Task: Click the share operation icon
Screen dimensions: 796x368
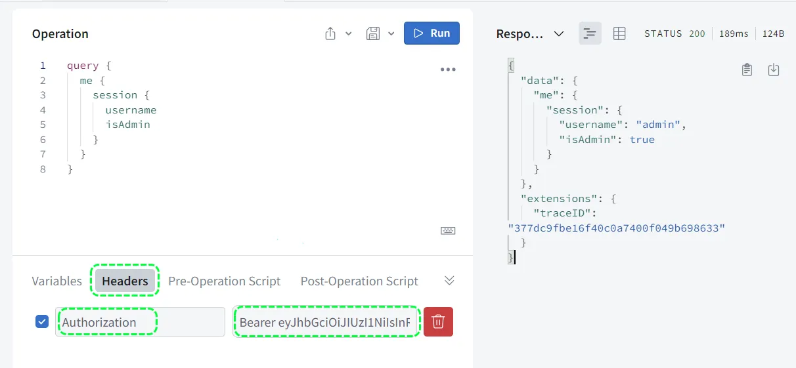Action: point(330,33)
